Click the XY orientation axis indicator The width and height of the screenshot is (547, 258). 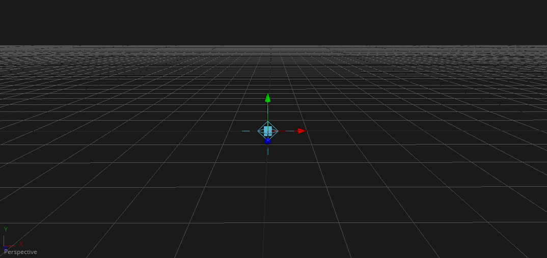tap(13, 238)
